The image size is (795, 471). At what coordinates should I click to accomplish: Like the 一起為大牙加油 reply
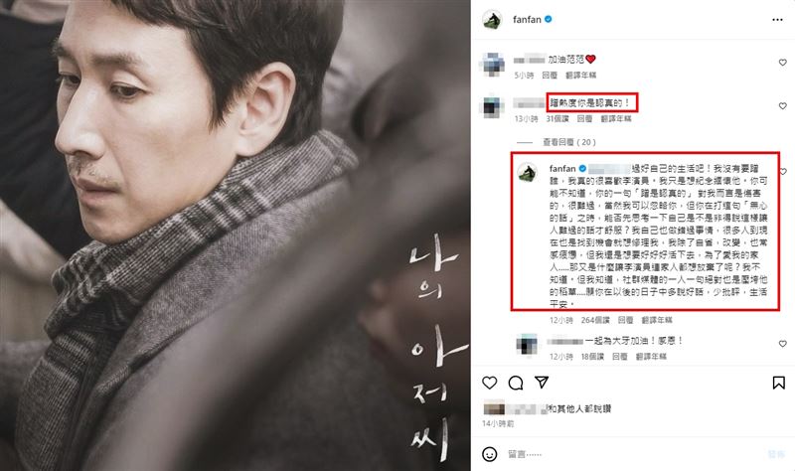pos(782,344)
